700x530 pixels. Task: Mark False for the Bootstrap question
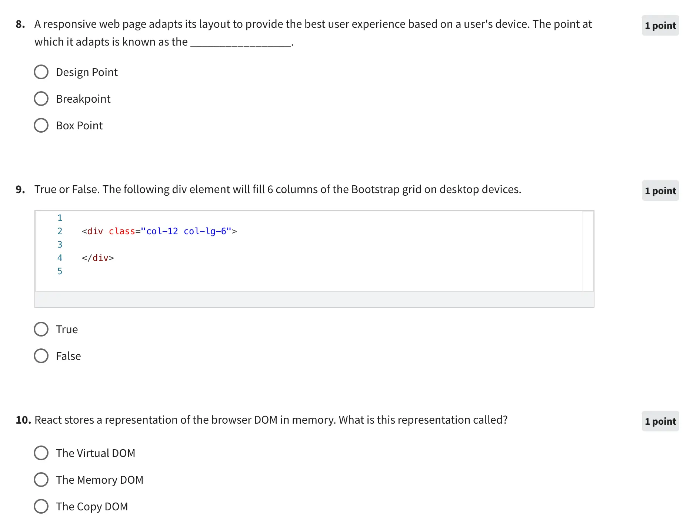41,356
